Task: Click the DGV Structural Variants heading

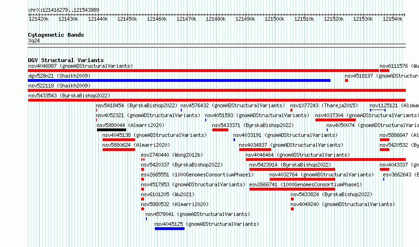Action: pyautogui.click(x=66, y=60)
